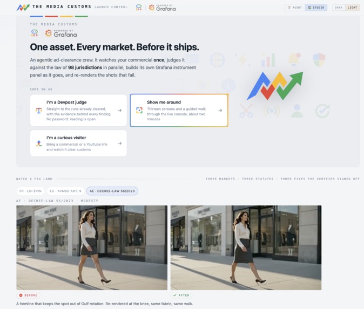Click the blue color bar above the hero

tap(36, 16)
